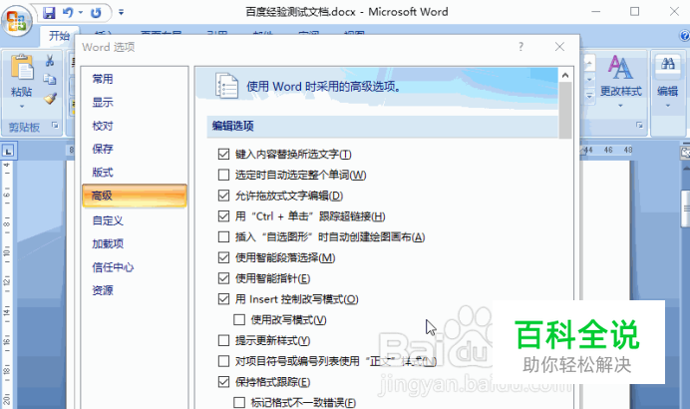Select 加载项 in options sidebar
This screenshot has width=690, height=409.
[108, 243]
